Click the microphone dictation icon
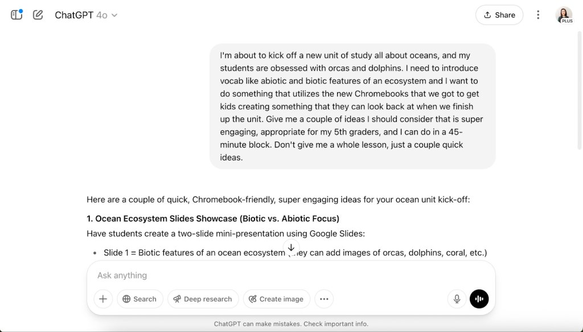 pos(457,299)
